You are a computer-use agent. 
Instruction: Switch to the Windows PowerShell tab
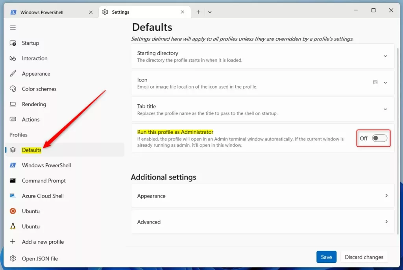coord(52,12)
